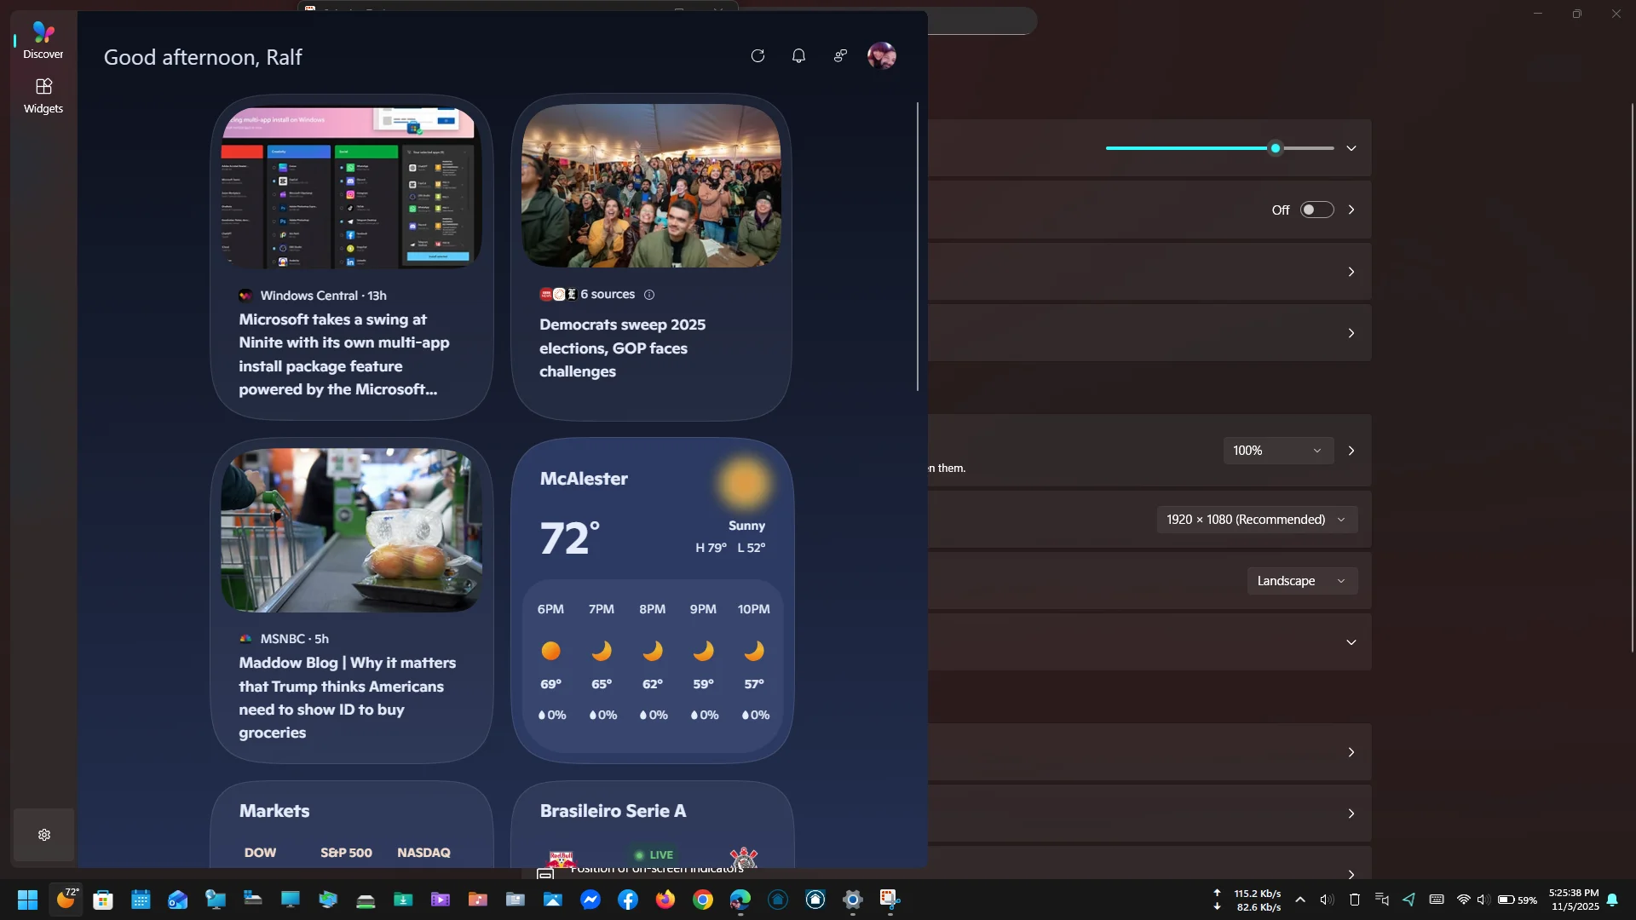This screenshot has width=1636, height=920.
Task: Click the network speed meter in the taskbar
Action: click(1248, 900)
